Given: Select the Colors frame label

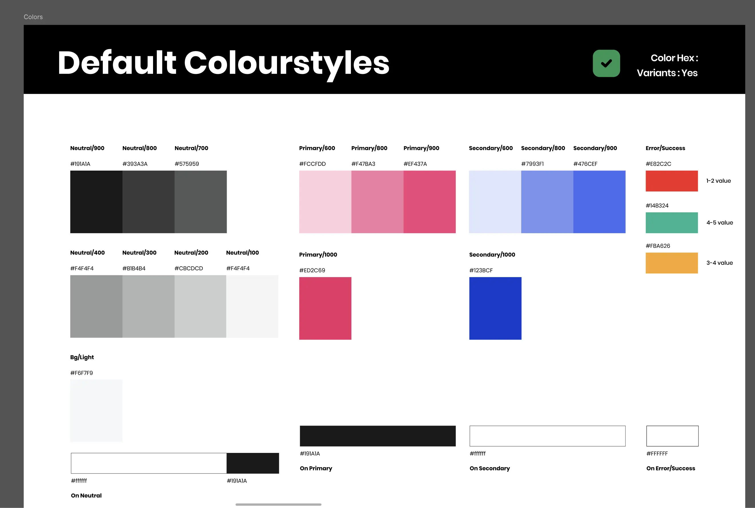Looking at the screenshot, I should [33, 17].
